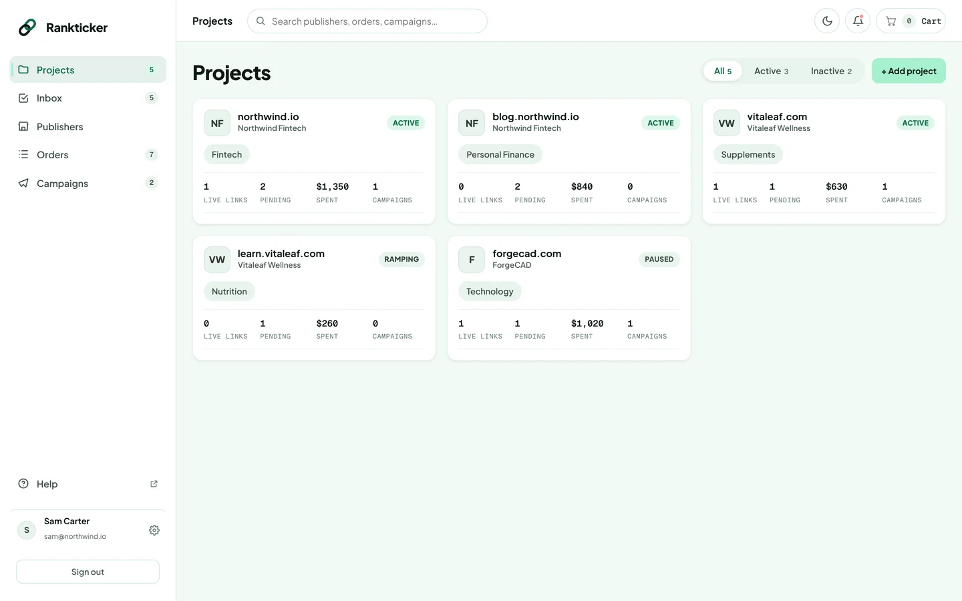The width and height of the screenshot is (962, 601).
Task: Click the shopping cart icon
Action: [x=891, y=21]
